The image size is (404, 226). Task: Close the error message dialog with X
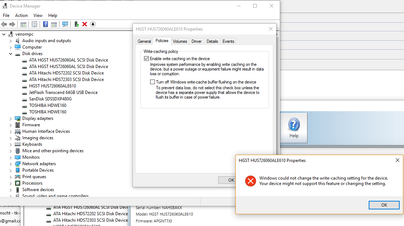[397, 160]
